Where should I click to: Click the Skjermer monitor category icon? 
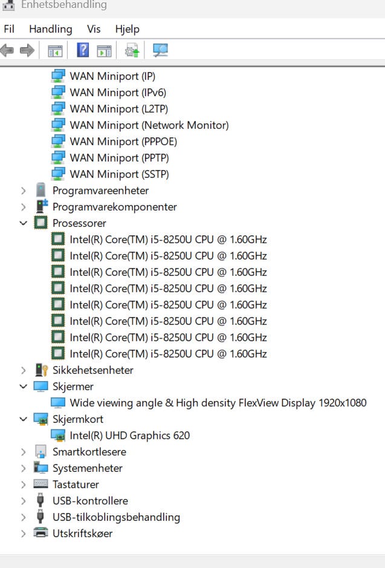click(x=40, y=386)
